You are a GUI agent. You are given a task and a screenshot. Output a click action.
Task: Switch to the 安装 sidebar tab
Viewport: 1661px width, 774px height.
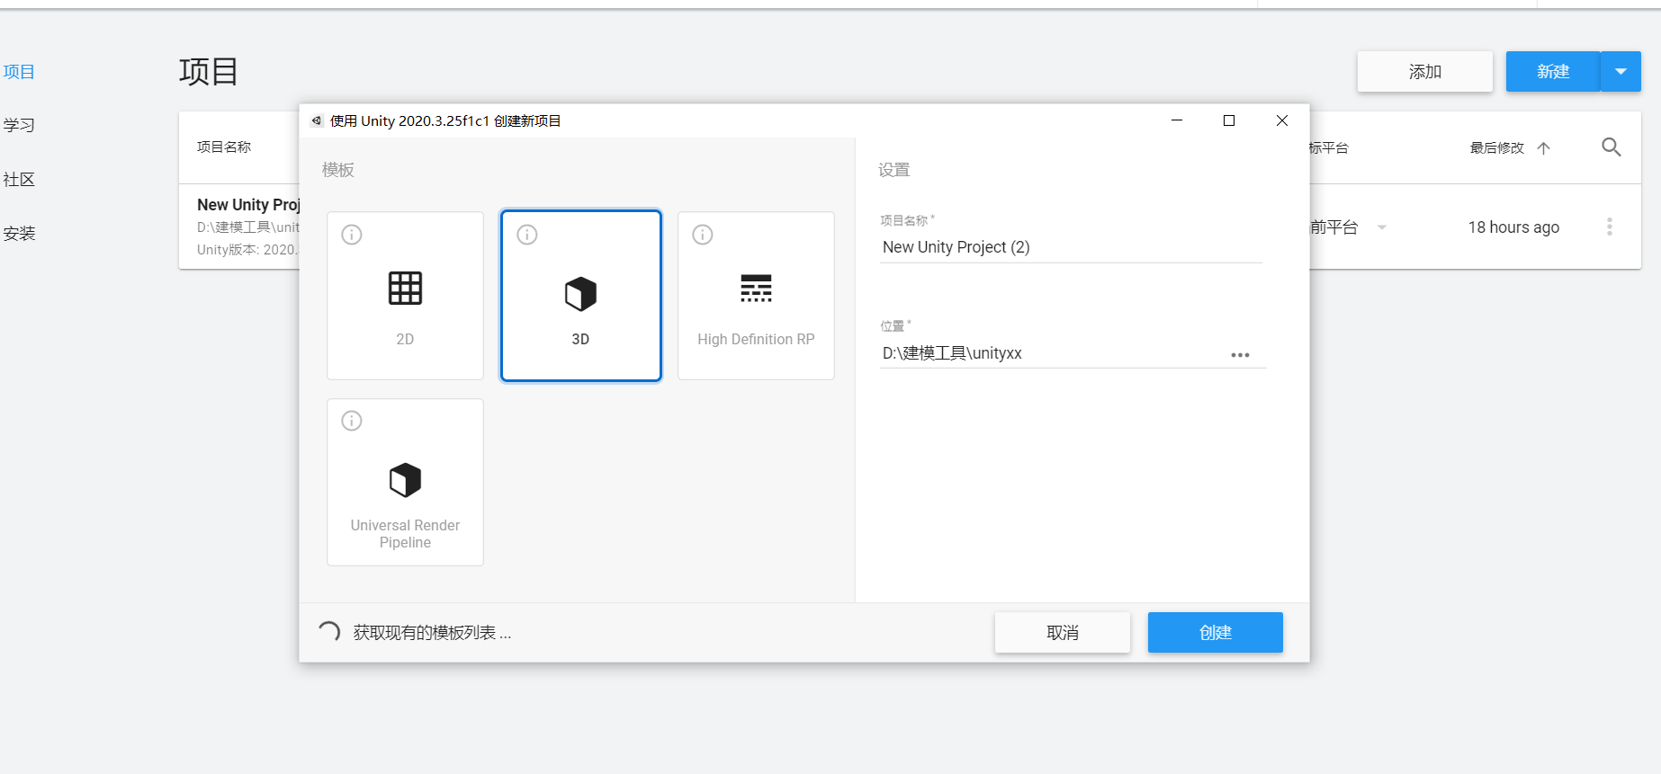click(19, 234)
